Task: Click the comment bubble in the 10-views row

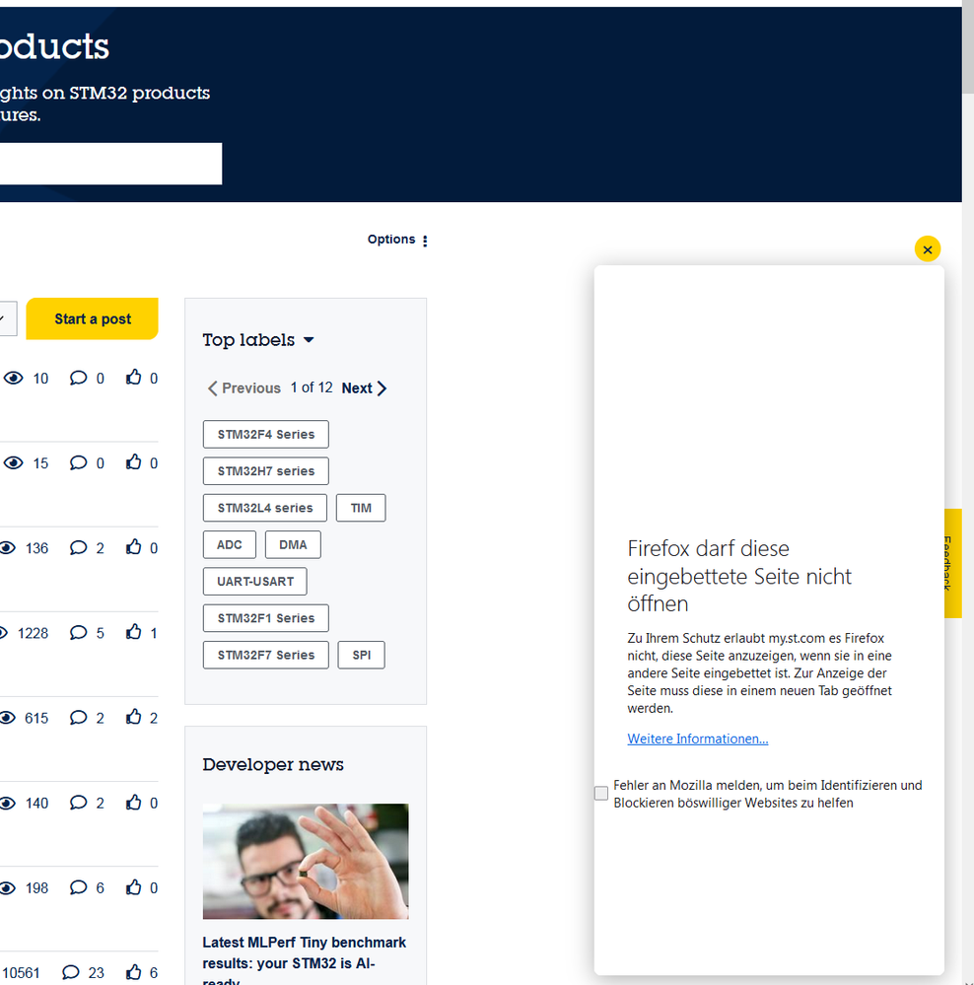Action: coord(78,379)
